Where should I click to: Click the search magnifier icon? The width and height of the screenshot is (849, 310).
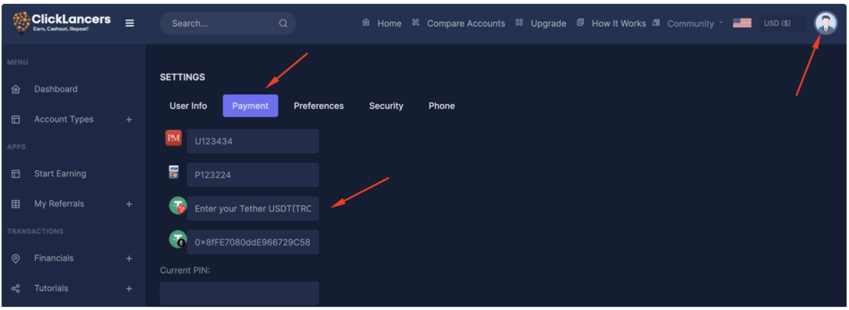284,24
